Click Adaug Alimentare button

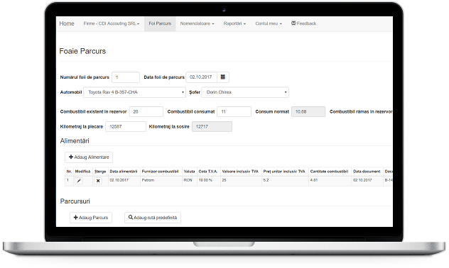tap(89, 157)
